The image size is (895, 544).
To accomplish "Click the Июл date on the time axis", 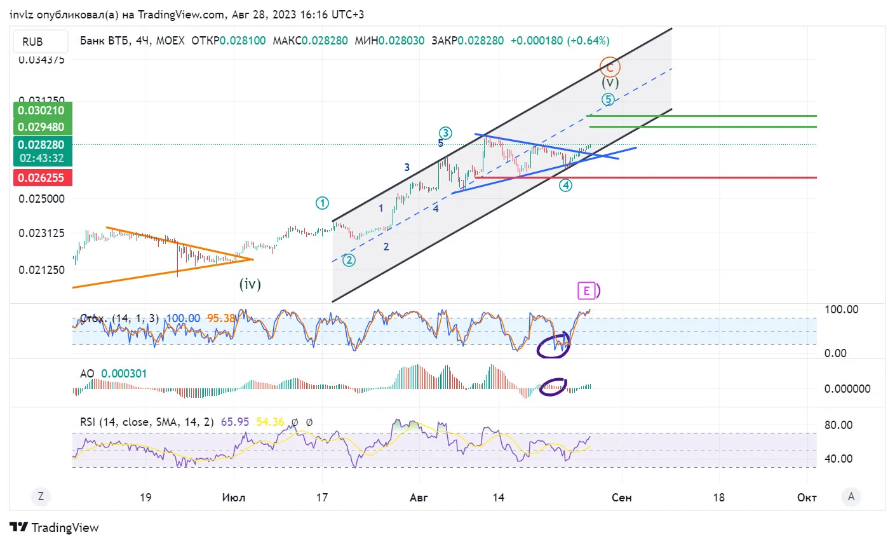I will 234,498.
